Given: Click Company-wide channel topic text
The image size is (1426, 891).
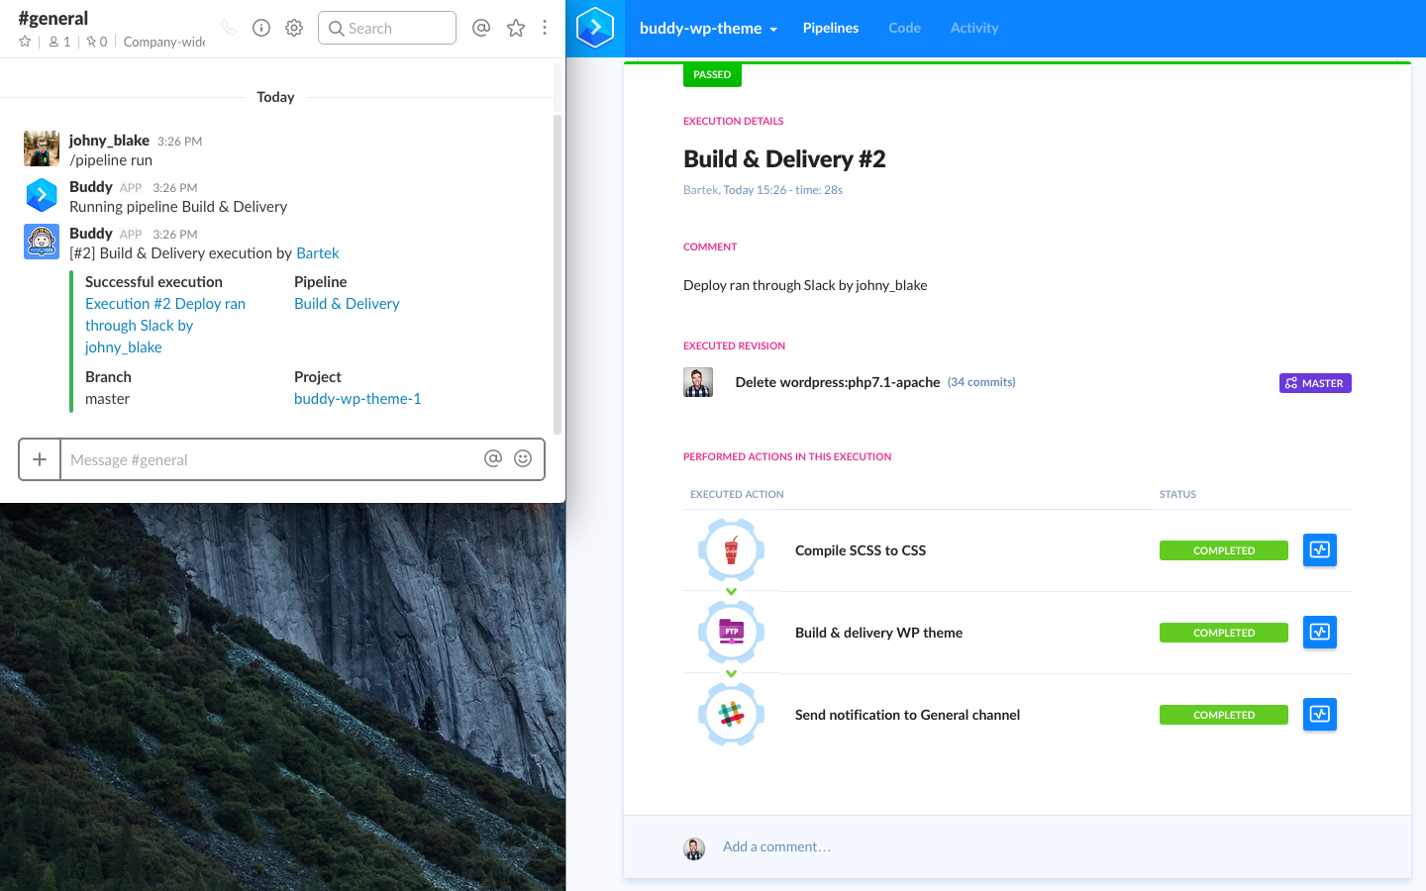Looking at the screenshot, I should tap(164, 42).
